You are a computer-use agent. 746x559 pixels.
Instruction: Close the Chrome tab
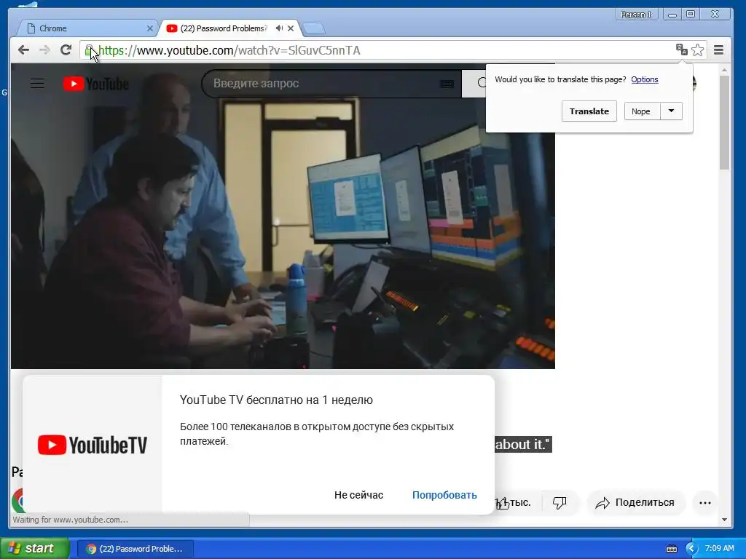pos(149,28)
